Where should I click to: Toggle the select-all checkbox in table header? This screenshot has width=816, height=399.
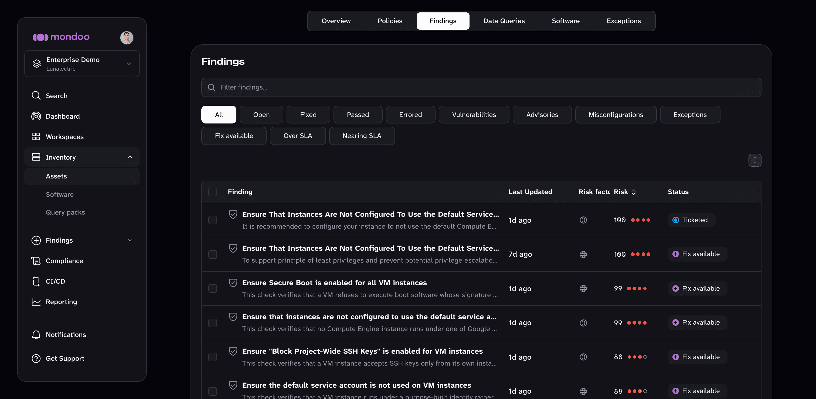(213, 192)
